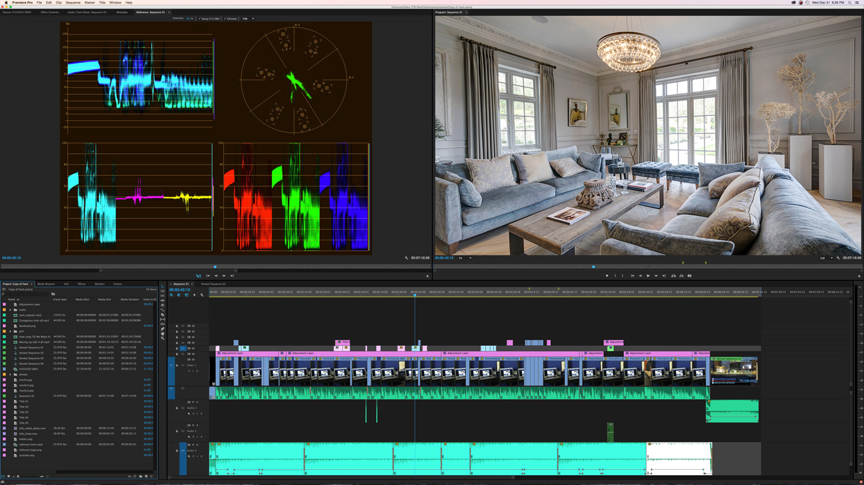Select the Pen tool
864x485 pixels.
(162, 328)
